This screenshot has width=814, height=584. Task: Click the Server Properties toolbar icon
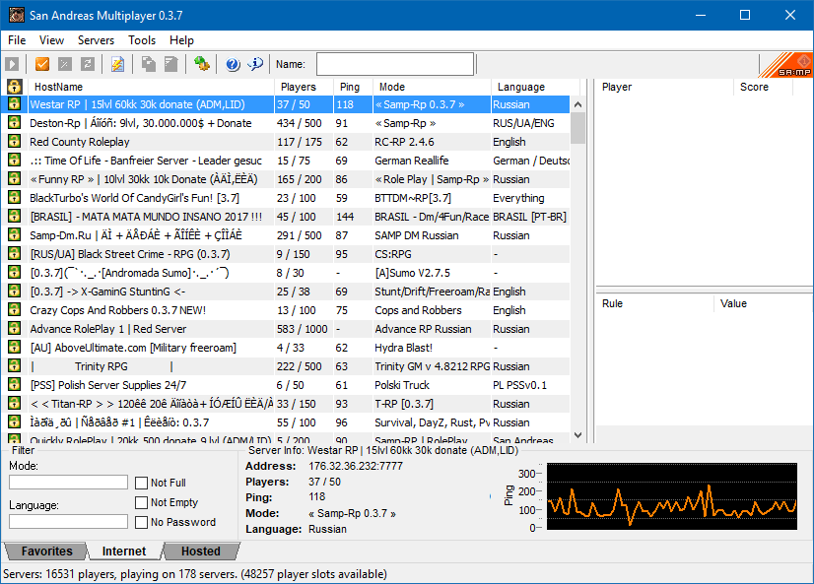pos(170,64)
